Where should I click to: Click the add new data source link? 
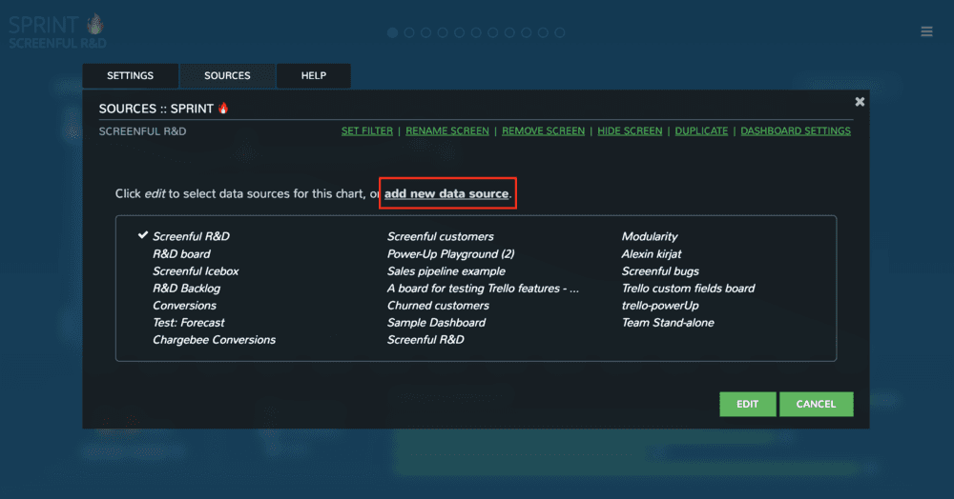pyautogui.click(x=446, y=193)
